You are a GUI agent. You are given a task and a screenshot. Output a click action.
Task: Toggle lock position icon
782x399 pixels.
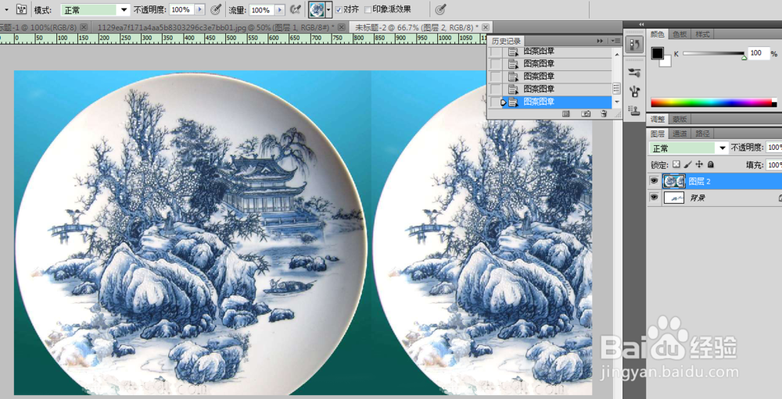699,164
